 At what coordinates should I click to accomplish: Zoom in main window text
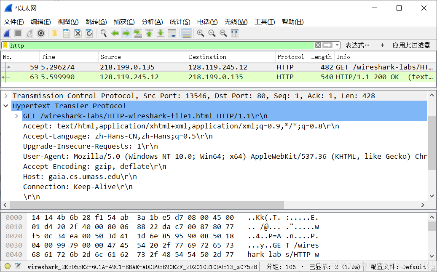201,33
